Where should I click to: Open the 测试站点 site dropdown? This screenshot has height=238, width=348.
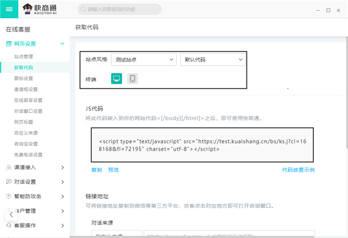click(144, 59)
